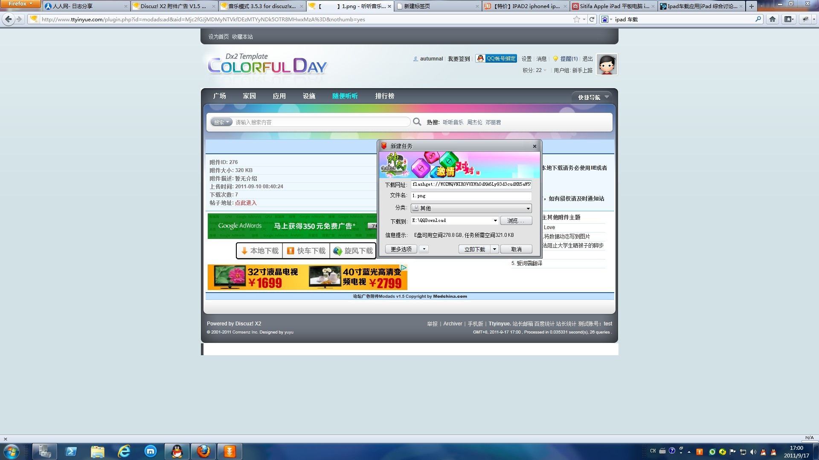Reload the page with the refresh icon
The width and height of the screenshot is (819, 460).
(592, 19)
